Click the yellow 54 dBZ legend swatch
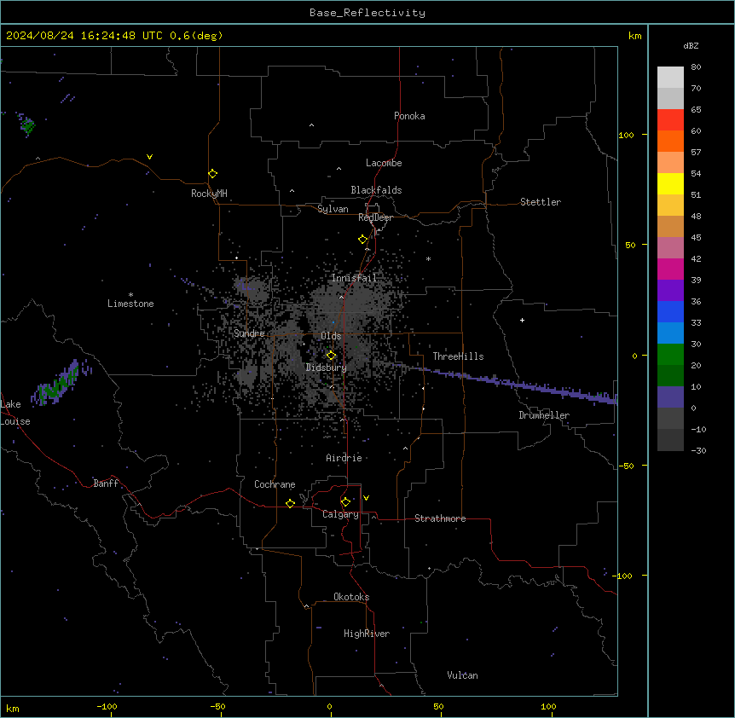The width and height of the screenshot is (735, 718). click(670, 183)
